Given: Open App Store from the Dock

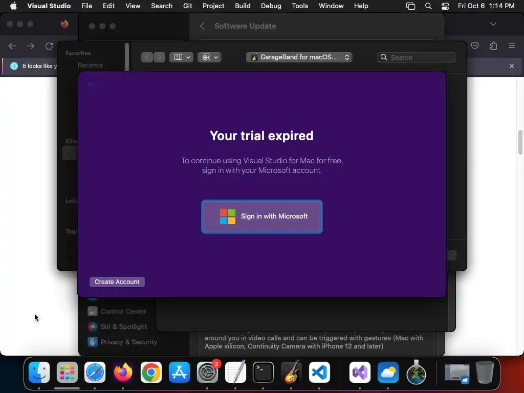Looking at the screenshot, I should [x=179, y=373].
